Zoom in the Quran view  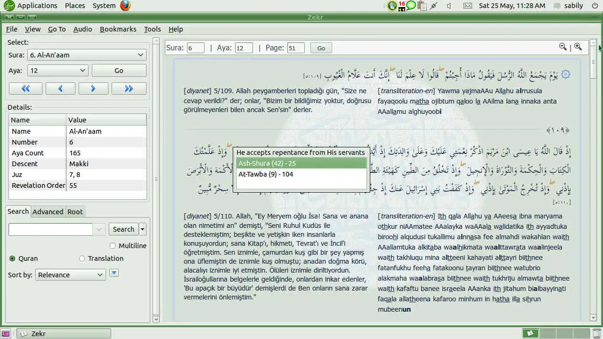pos(578,47)
